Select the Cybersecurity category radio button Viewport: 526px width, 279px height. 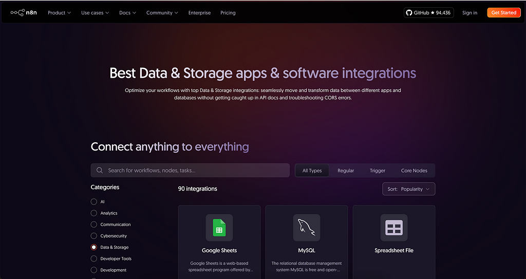tap(94, 236)
